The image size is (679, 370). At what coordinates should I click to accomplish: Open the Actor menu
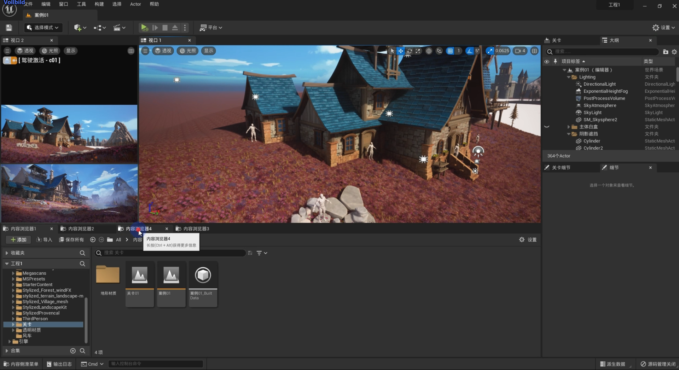point(135,4)
